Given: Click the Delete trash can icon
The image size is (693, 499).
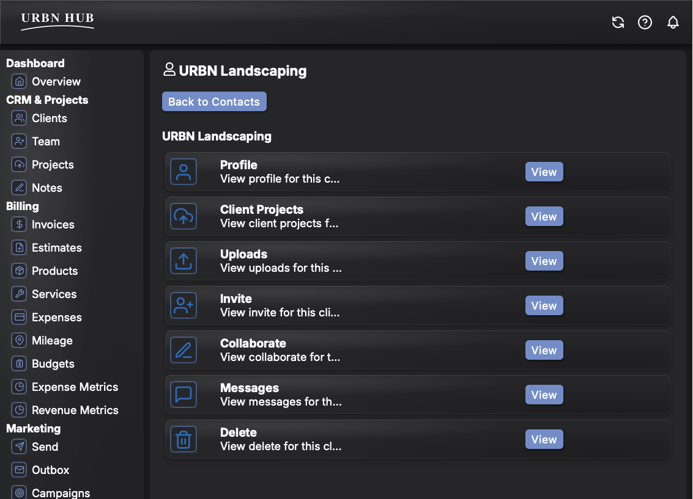Looking at the screenshot, I should point(183,439).
